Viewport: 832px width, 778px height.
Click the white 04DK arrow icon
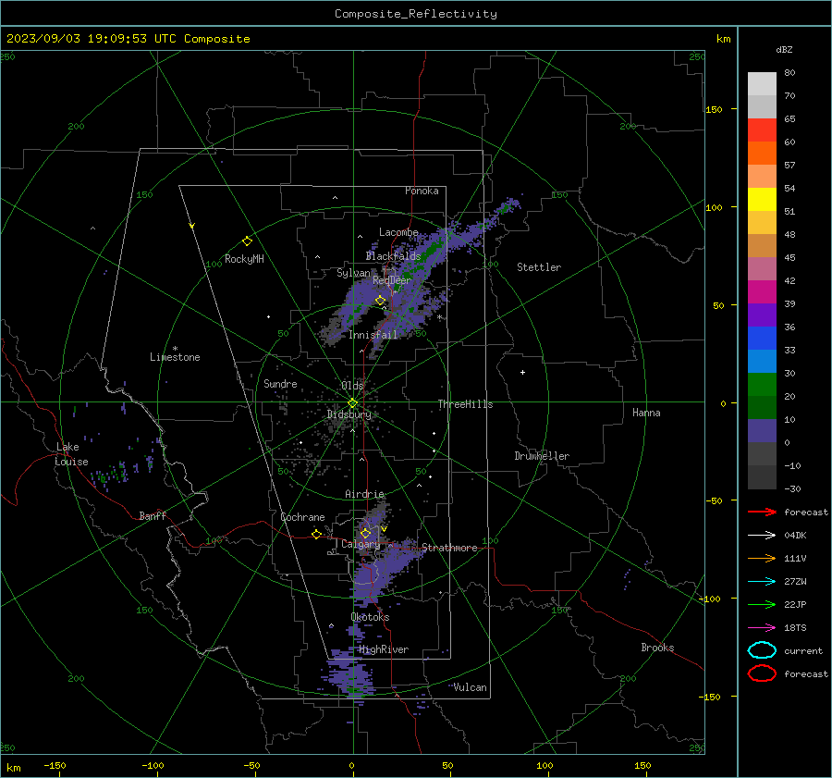762,535
